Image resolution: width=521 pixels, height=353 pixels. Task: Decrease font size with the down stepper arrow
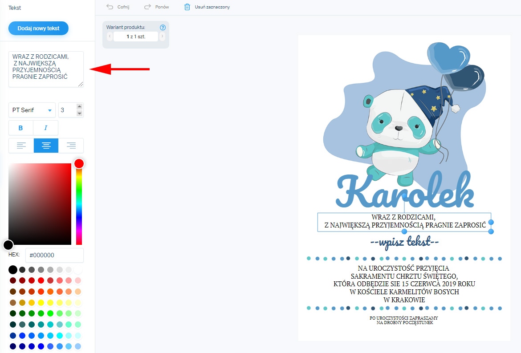(x=79, y=114)
